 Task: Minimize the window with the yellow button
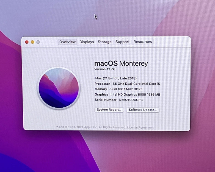(x=32, y=42)
